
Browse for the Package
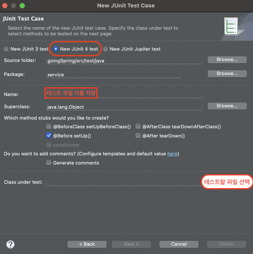coord(227,74)
